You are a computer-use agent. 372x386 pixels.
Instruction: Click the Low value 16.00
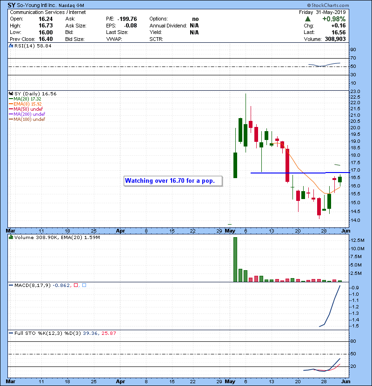46,32
